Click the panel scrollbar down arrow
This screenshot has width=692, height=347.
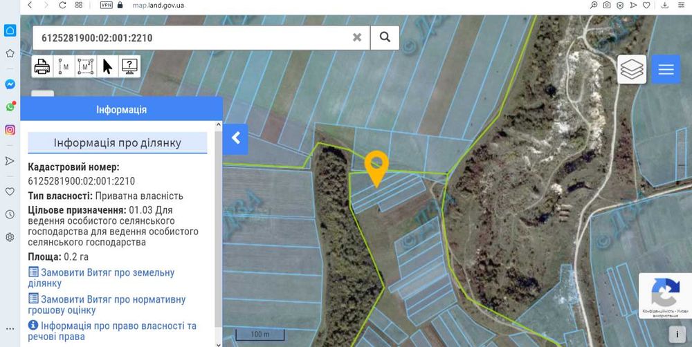(x=219, y=344)
